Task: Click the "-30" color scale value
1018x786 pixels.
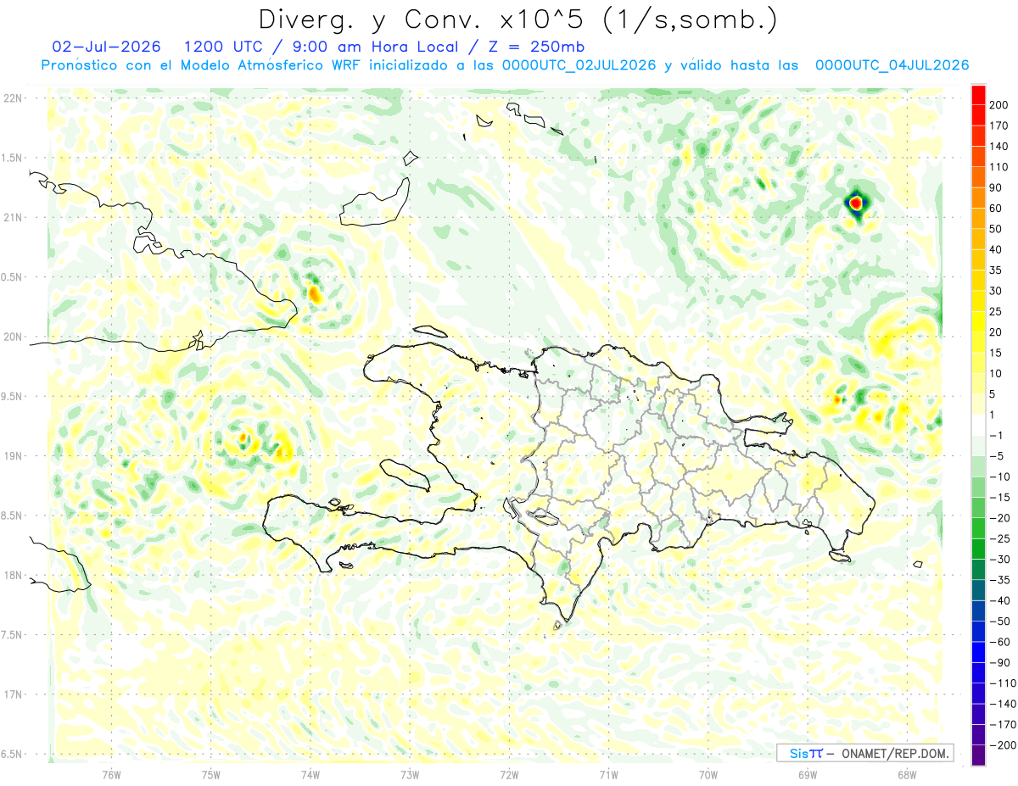Action: pyautogui.click(x=999, y=560)
